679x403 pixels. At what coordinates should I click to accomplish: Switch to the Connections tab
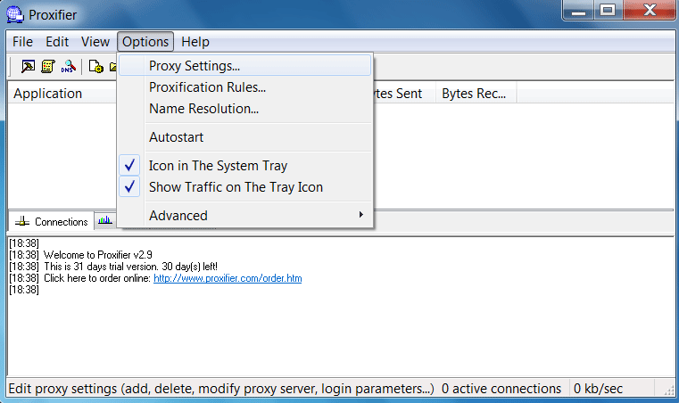pyautogui.click(x=51, y=222)
